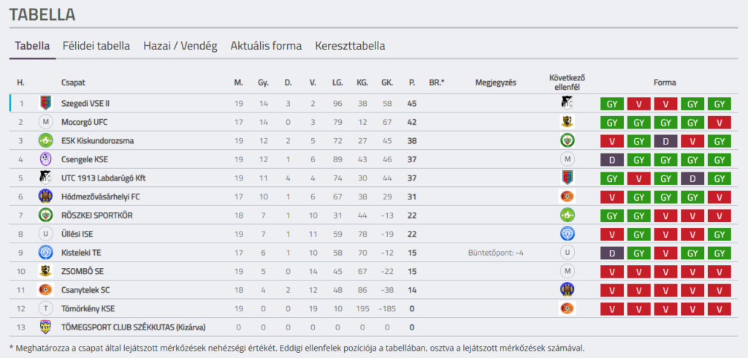Open the Hazai / Vendég tab

(180, 46)
